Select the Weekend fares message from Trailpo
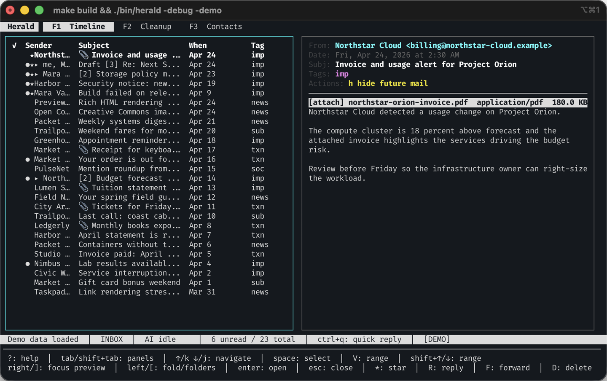This screenshot has height=381, width=607. 149,131
